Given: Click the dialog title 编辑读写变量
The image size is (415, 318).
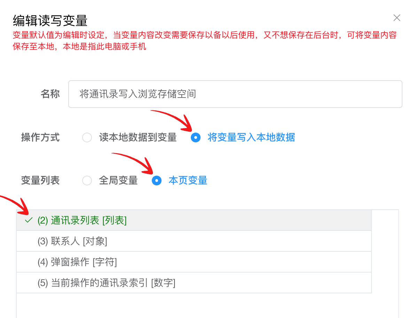Looking at the screenshot, I should (x=50, y=20).
